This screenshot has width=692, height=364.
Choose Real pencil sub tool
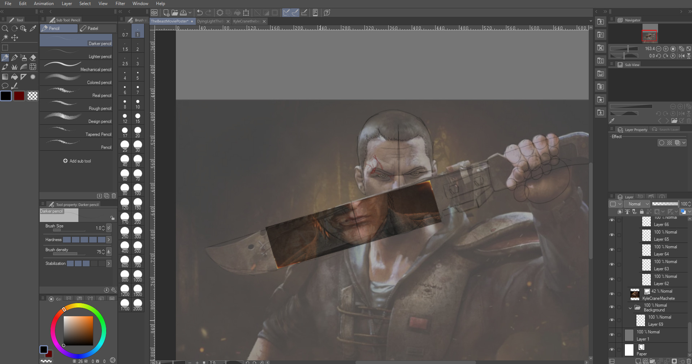(x=76, y=92)
